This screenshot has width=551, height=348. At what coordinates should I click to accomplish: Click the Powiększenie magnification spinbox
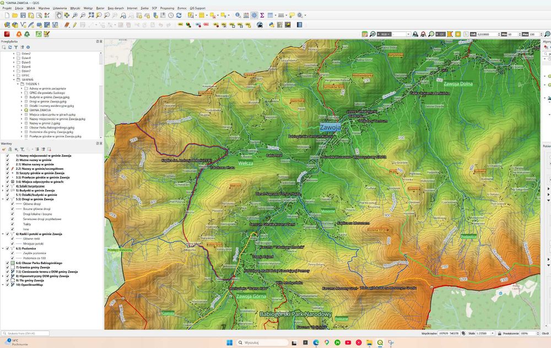point(529,333)
